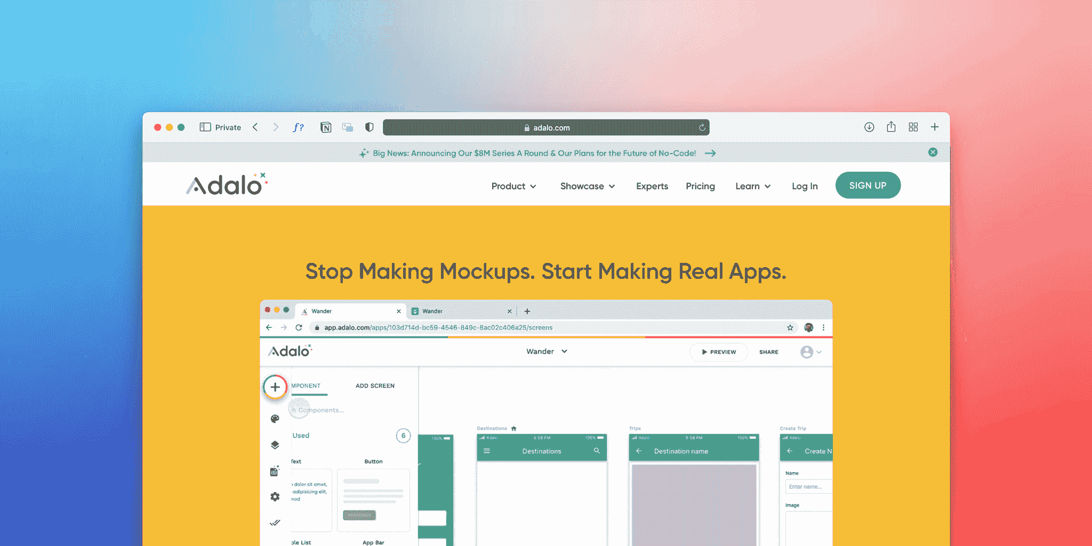Dismiss the Big News announcement banner

click(x=933, y=152)
